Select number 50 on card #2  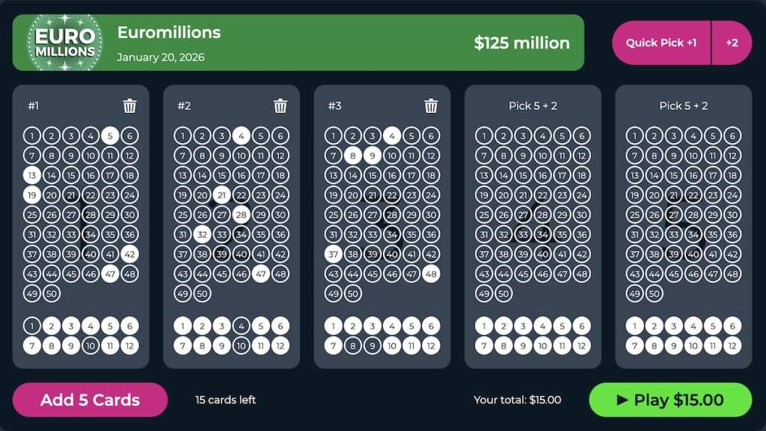point(200,294)
